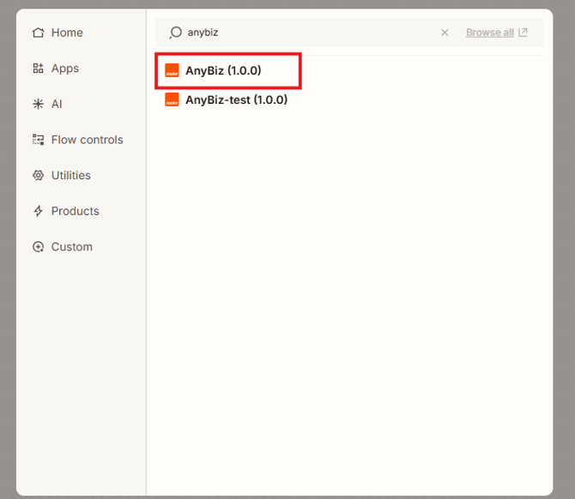Click the Home house icon
This screenshot has width=575, height=499.
coord(38,33)
